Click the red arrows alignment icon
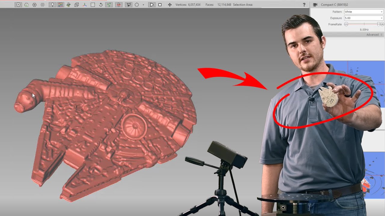 [x=119, y=5]
